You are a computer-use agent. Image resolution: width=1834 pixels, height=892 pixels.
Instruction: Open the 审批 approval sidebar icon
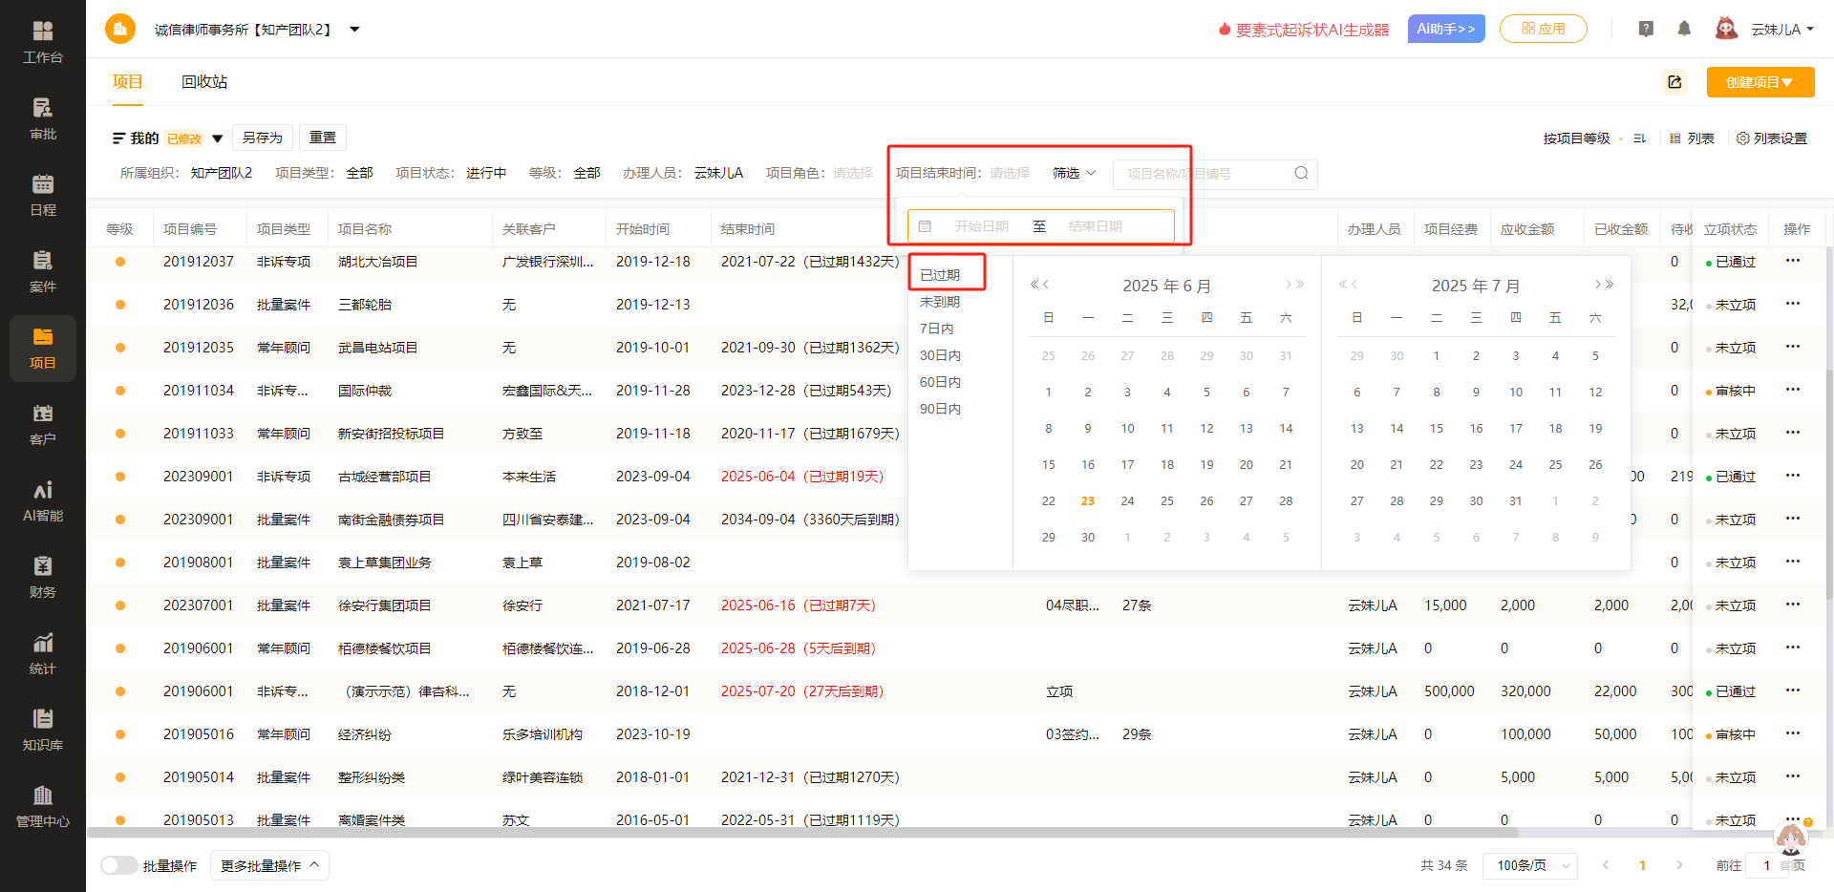coord(43,118)
